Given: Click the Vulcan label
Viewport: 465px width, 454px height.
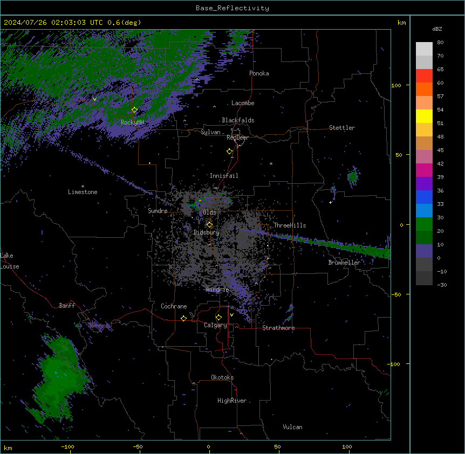Looking at the screenshot, I should tap(292, 427).
